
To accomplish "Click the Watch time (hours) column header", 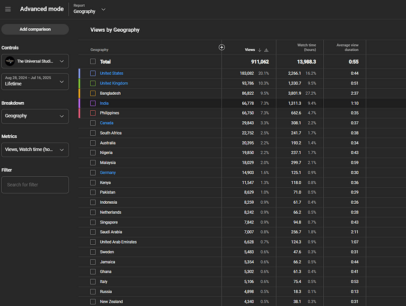I will tap(307, 47).
